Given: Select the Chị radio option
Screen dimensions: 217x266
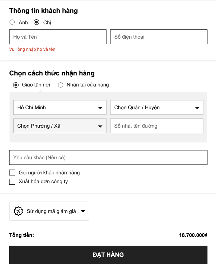Looking at the screenshot, I should [x=36, y=22].
